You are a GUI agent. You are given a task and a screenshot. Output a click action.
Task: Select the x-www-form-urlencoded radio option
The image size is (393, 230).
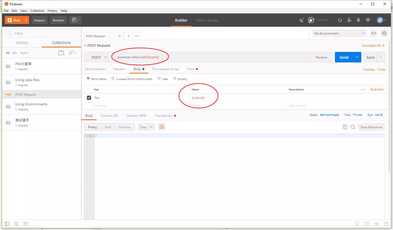pyautogui.click(x=113, y=79)
